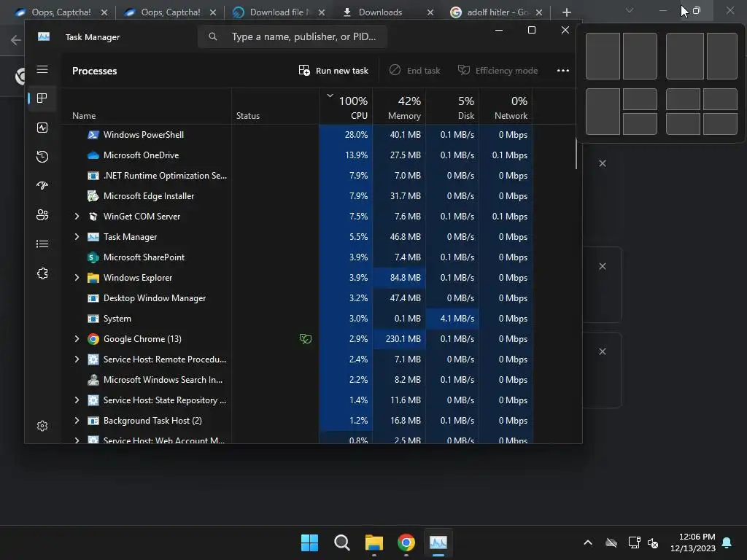Click the Microsoft OneDrive cloud icon

(93, 155)
